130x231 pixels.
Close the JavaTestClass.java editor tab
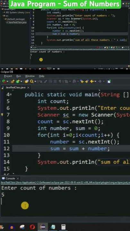(x=28, y=88)
